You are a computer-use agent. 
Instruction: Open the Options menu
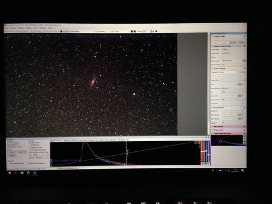(x=21, y=28)
